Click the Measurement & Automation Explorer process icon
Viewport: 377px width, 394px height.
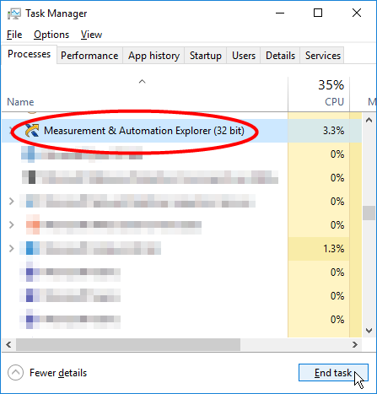pos(32,131)
